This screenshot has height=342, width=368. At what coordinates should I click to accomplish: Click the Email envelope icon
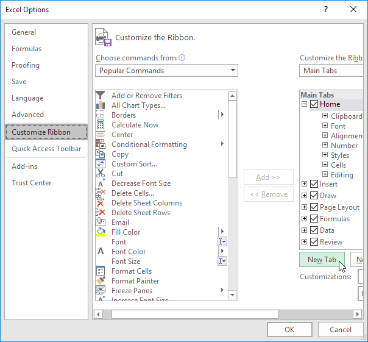[101, 223]
